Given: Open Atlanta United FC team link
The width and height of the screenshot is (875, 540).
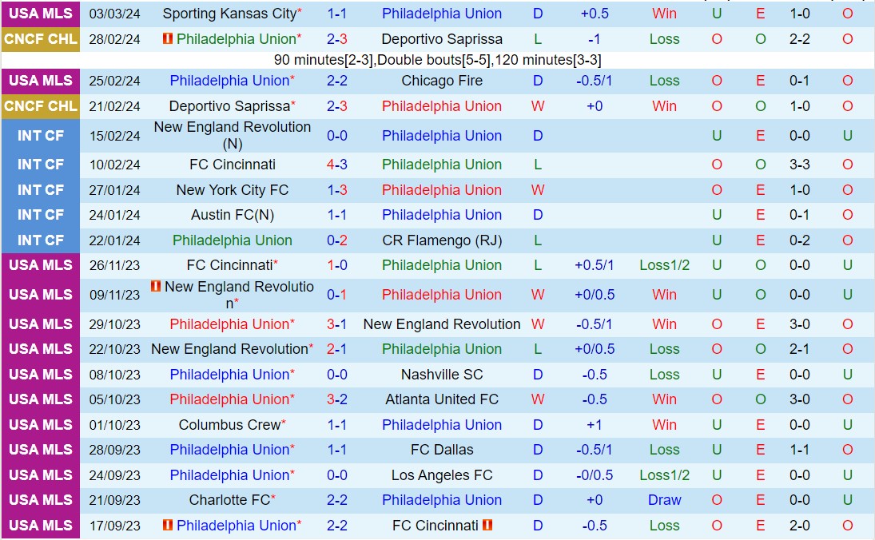Looking at the screenshot, I should click(x=442, y=399).
